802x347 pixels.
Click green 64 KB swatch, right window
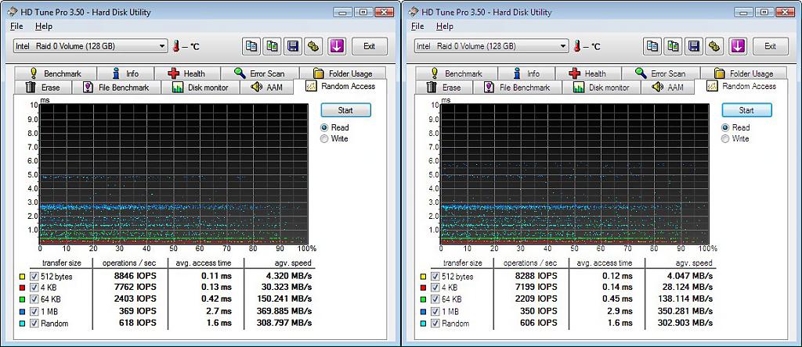(422, 300)
